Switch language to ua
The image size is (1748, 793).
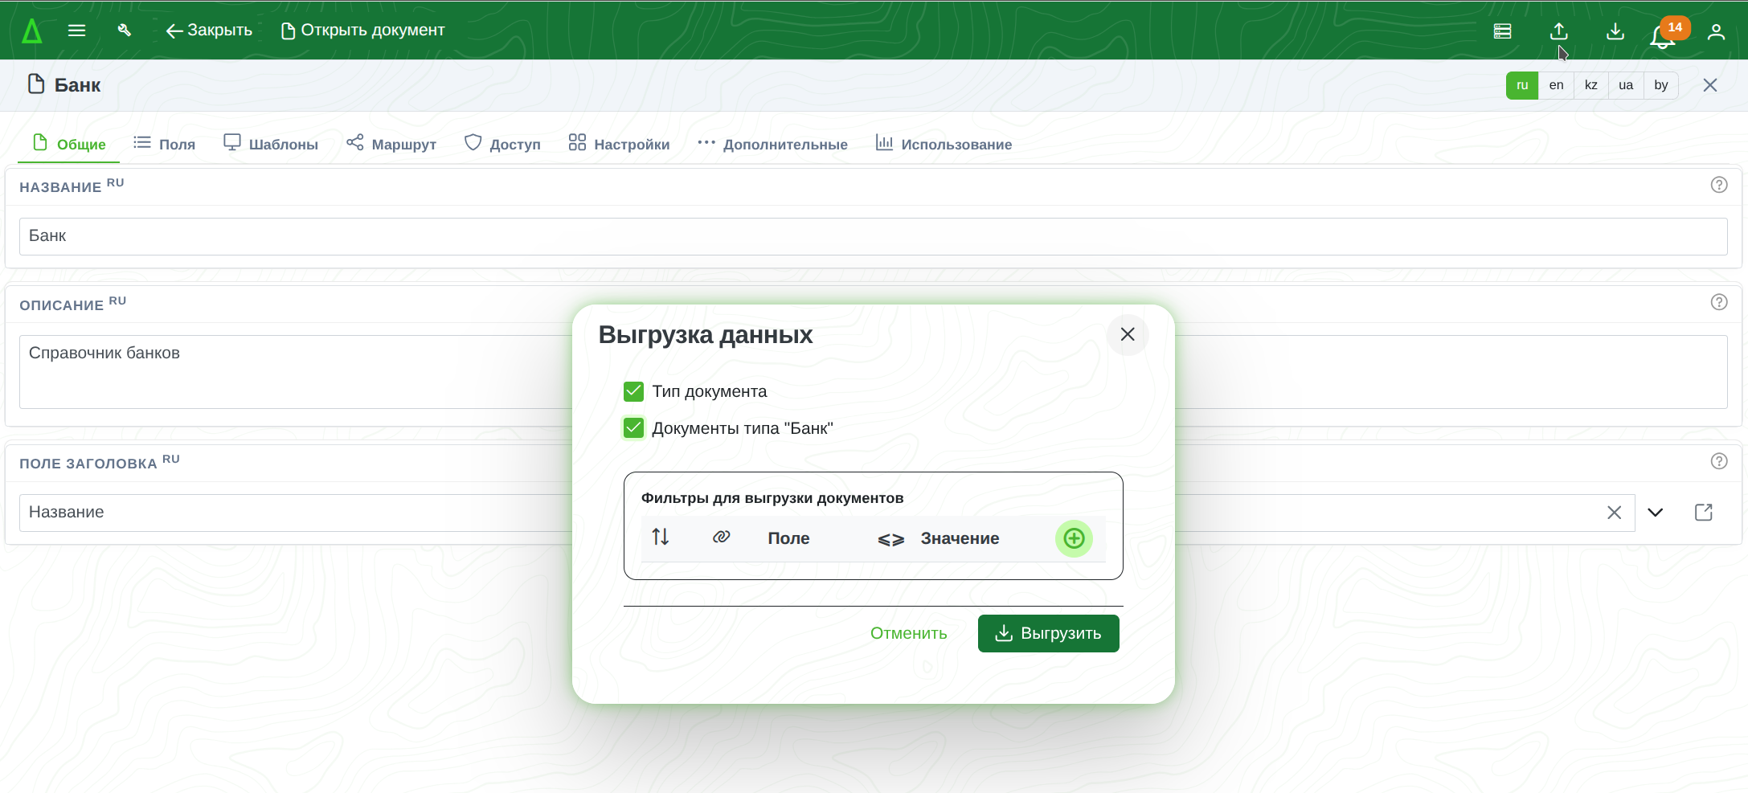1626,85
